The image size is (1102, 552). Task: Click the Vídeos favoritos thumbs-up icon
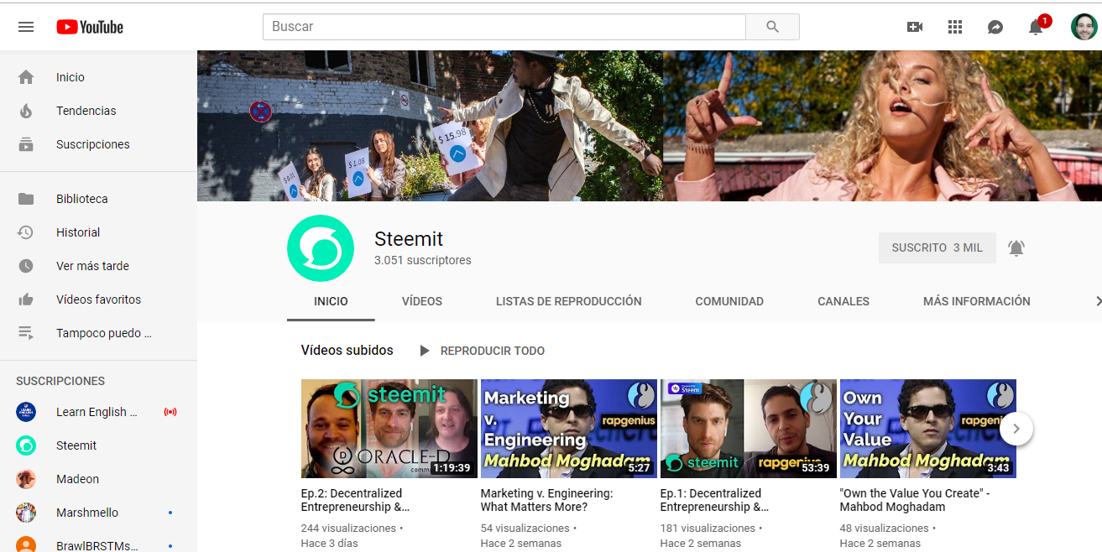point(26,299)
